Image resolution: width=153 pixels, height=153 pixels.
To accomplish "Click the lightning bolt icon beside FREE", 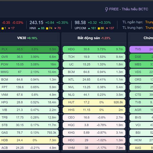I will [x=107, y=9].
